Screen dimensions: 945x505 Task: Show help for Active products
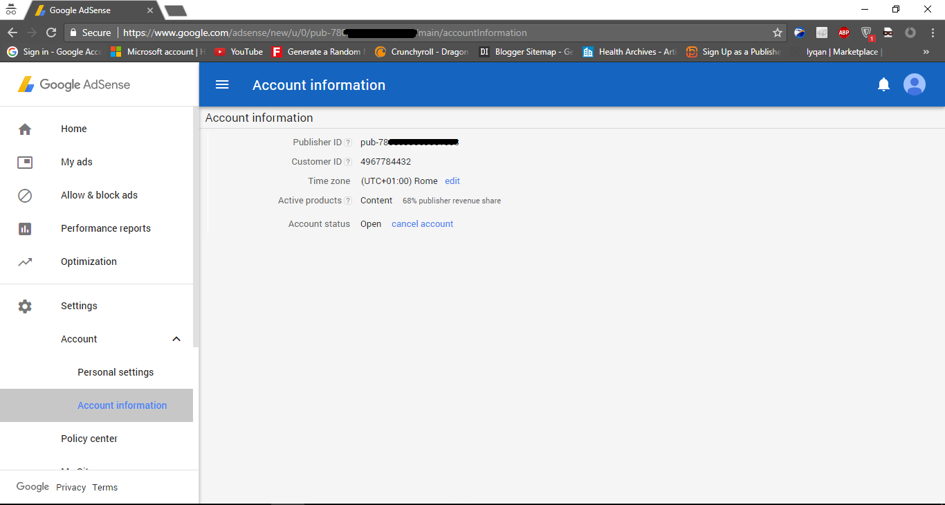348,201
